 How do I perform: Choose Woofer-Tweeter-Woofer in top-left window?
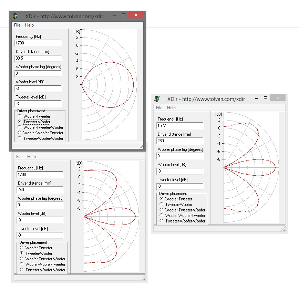(x=40, y=127)
